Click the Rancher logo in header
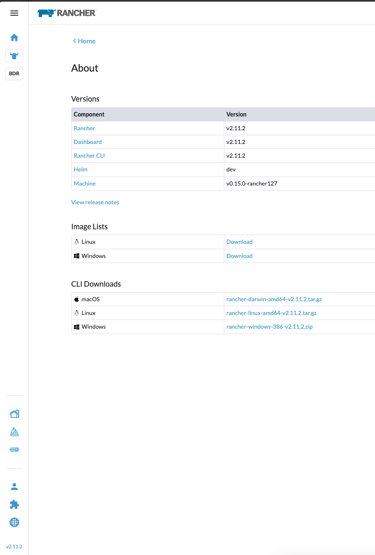 click(67, 13)
